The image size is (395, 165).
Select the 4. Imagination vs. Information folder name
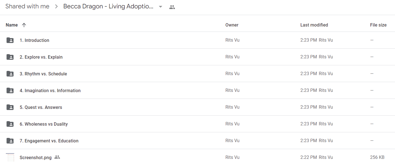click(x=50, y=90)
